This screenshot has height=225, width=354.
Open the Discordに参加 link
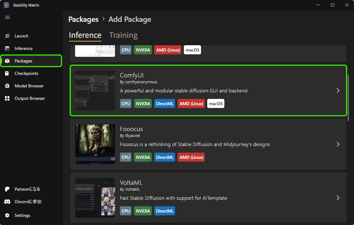click(28, 202)
